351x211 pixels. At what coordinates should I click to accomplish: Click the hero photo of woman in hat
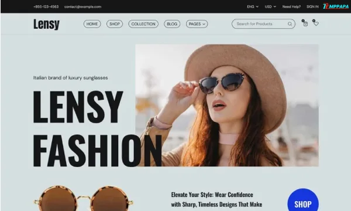tap(227, 105)
